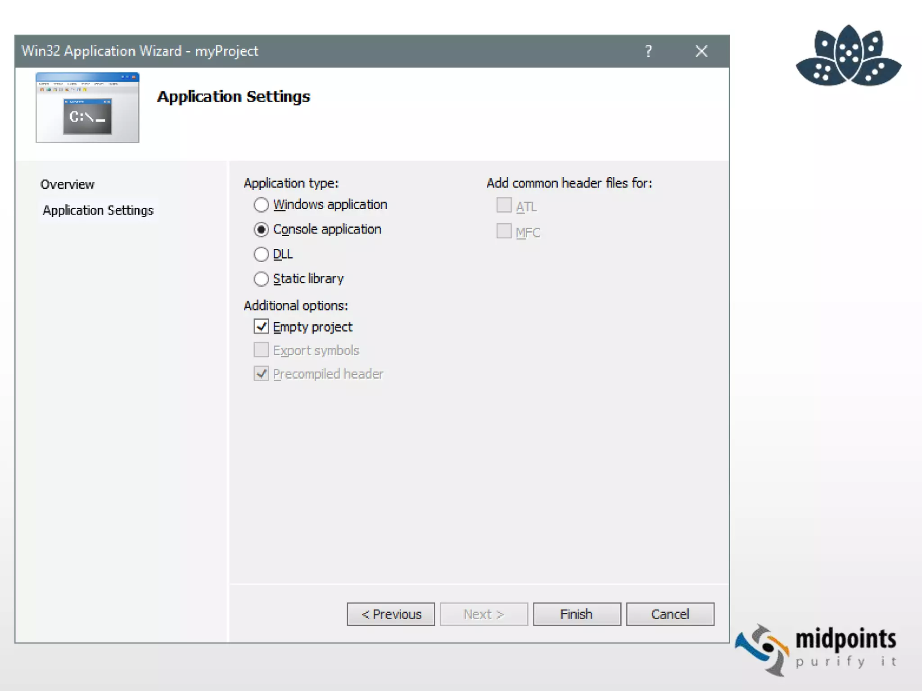Choose the DLL application type
Image resolution: width=922 pixels, height=691 pixels.
coord(261,254)
